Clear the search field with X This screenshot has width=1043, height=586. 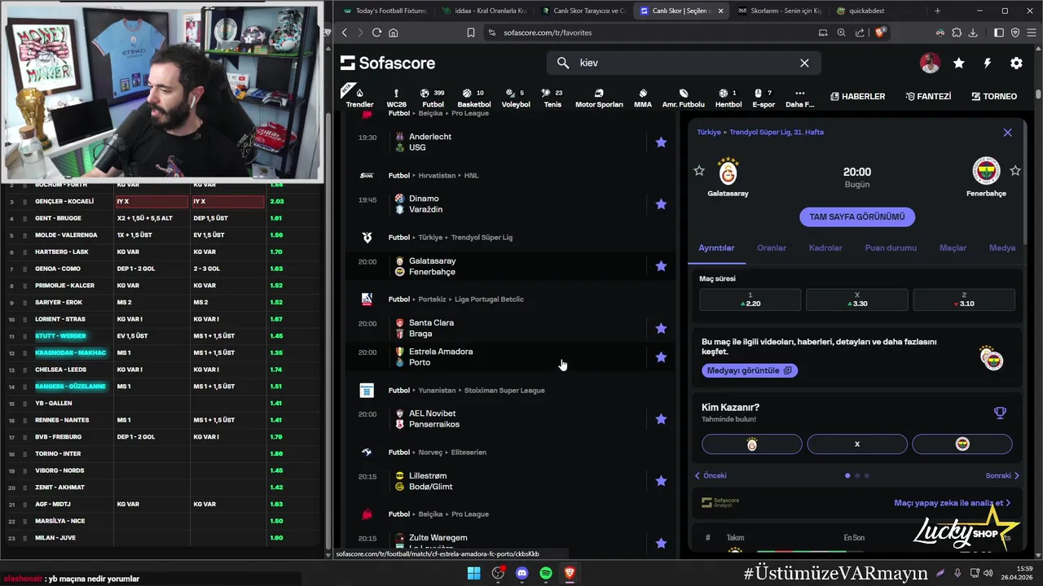[804, 63]
